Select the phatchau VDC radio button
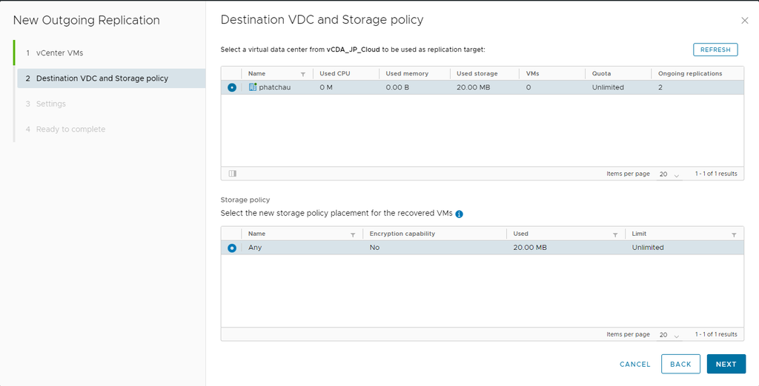Viewport: 759px width, 386px height. pos(232,87)
